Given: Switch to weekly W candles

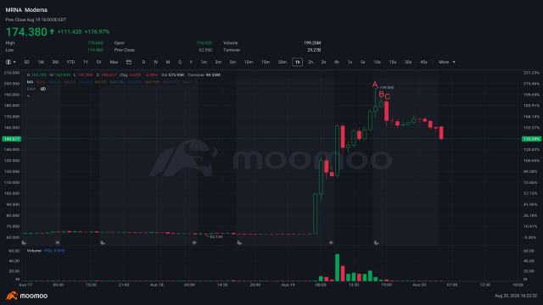Looking at the screenshot, I should (155, 62).
